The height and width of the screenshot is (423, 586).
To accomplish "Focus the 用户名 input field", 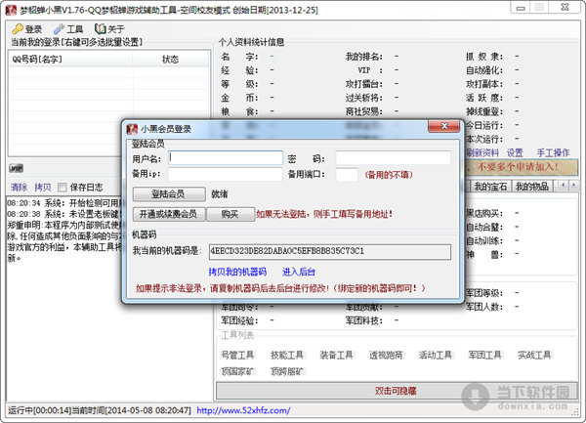I will [226, 158].
